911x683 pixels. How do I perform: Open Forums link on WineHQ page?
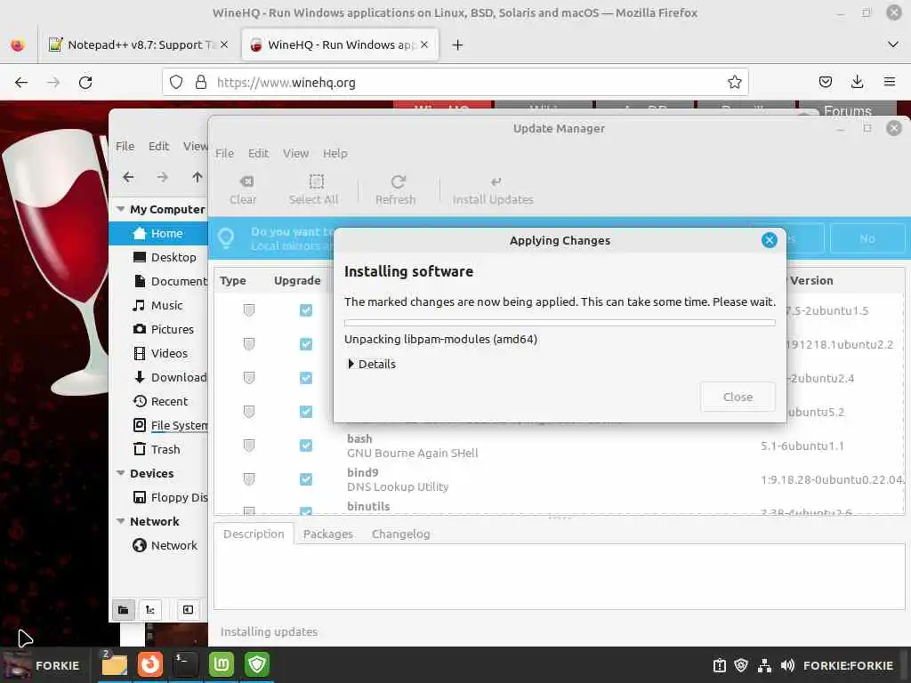click(847, 110)
